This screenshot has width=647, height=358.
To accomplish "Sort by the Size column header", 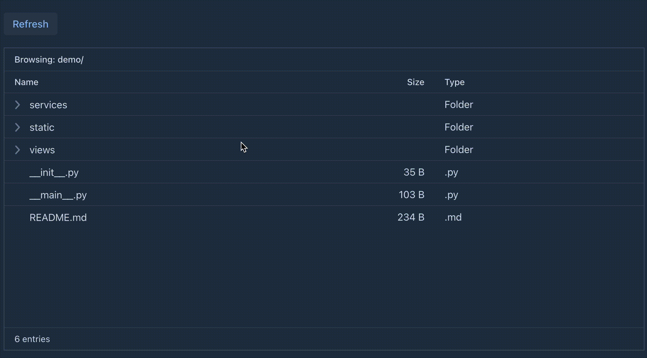I will [x=416, y=82].
